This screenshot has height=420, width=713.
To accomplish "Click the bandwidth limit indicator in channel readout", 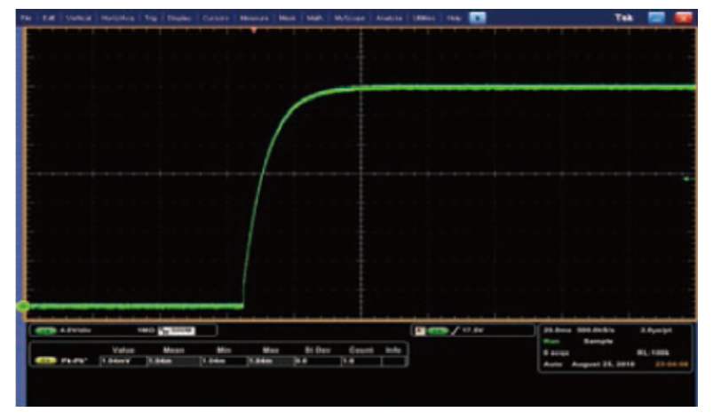I will coord(177,330).
